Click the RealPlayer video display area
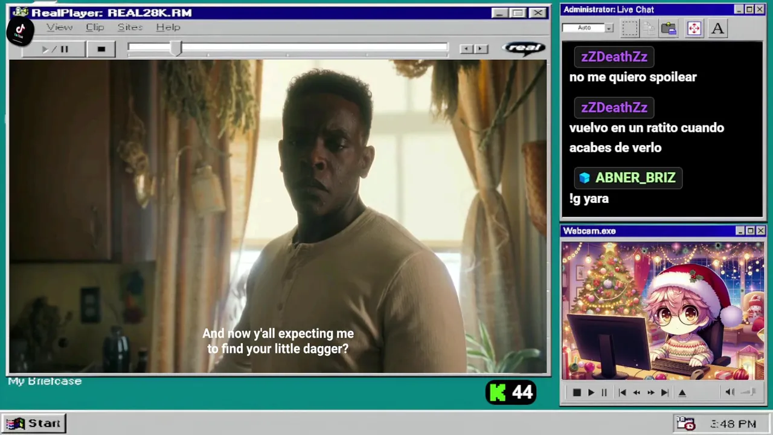Screen dimensions: 773x435 (x=278, y=216)
